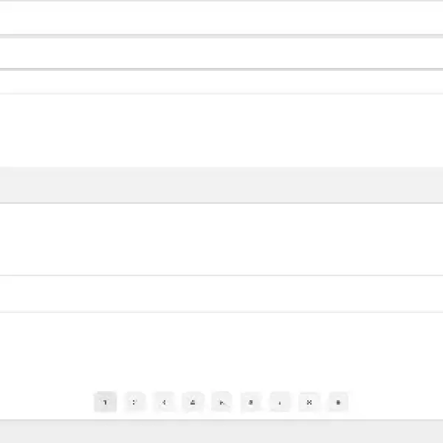Choose the sixth pagination button
Viewport: 443px width, 443px height.
pos(251,402)
